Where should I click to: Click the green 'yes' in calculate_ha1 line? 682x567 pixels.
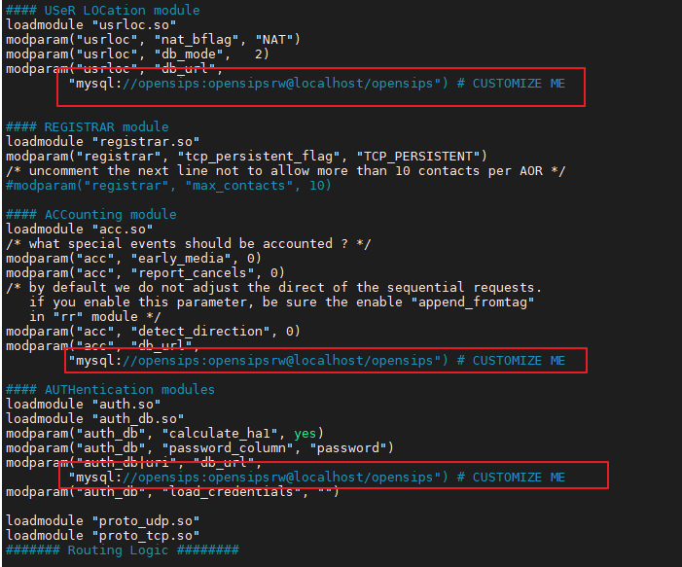click(305, 433)
